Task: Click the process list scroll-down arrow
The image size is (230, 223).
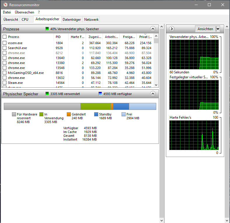Action: (x=156, y=85)
